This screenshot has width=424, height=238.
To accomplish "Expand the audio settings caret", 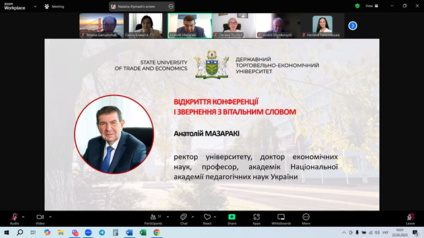I will click(x=23, y=217).
